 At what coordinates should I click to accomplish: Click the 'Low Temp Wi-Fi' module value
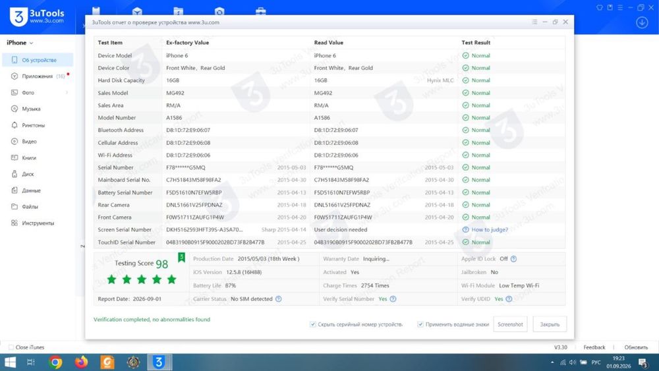[x=519, y=285]
